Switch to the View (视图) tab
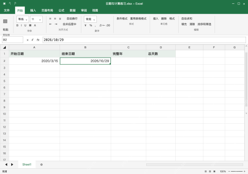This screenshot has height=174, width=248. click(x=95, y=11)
